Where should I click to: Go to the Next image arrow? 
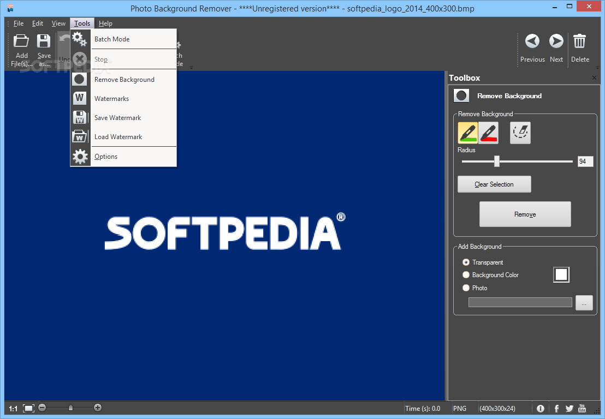556,41
